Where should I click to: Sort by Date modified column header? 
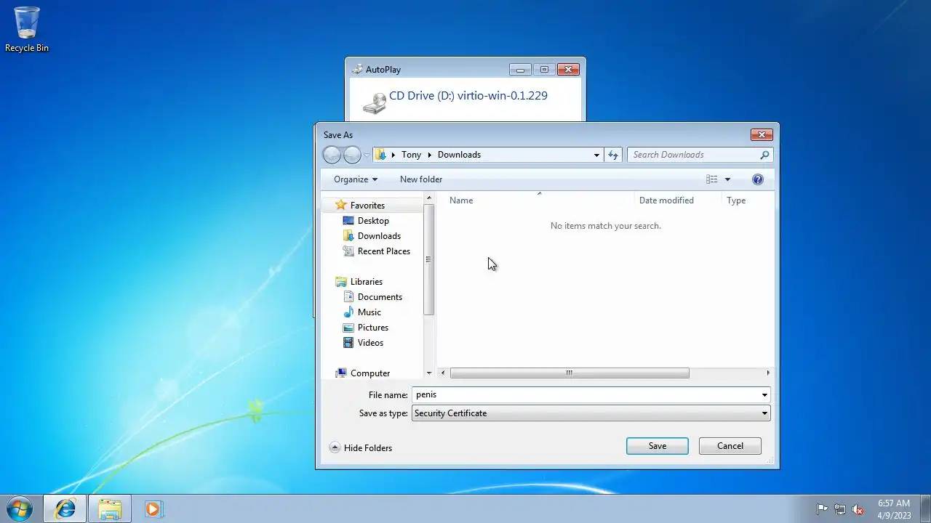tap(666, 200)
